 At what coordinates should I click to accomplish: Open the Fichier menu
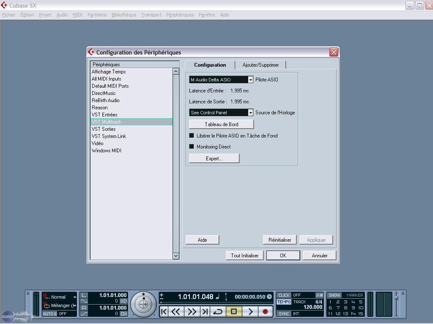[8, 15]
